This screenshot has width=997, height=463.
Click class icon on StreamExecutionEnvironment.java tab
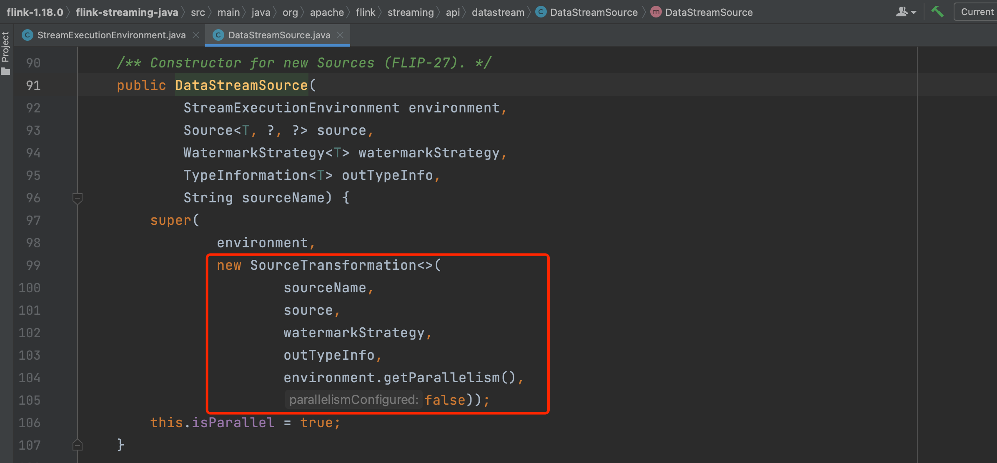[28, 35]
